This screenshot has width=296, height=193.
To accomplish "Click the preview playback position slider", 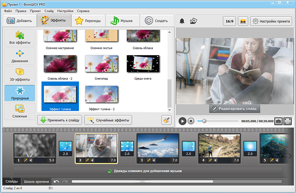I will click(x=204, y=121).
